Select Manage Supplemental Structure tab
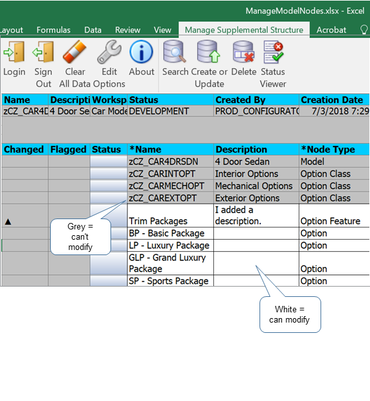This screenshot has width=370, height=401. (244, 30)
